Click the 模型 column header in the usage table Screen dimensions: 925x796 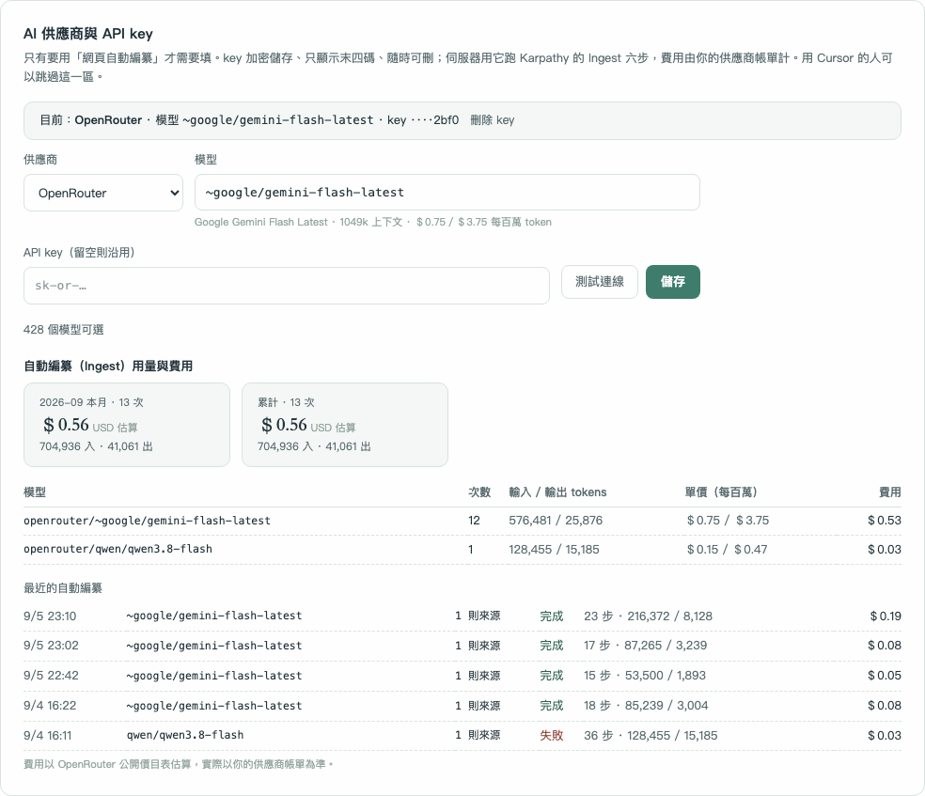[x=35, y=492]
